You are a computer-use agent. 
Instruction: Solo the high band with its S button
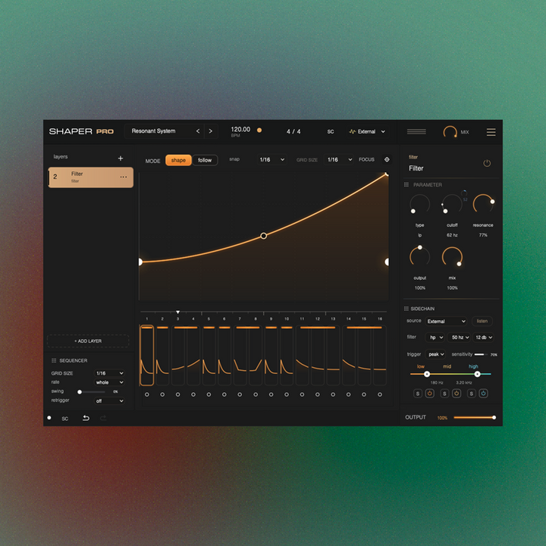(x=471, y=394)
